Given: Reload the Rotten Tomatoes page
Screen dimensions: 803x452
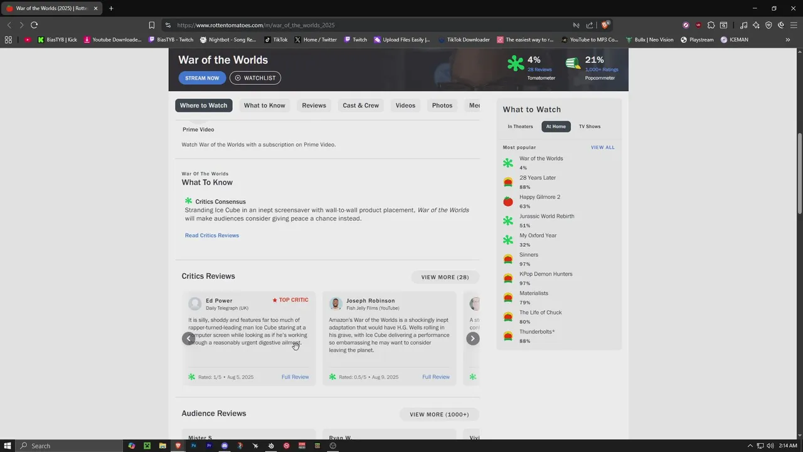Looking at the screenshot, I should [x=34, y=25].
